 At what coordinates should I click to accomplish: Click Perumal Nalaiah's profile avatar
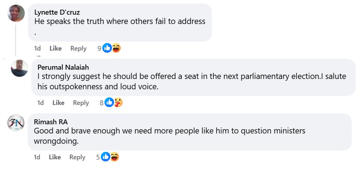19,68
